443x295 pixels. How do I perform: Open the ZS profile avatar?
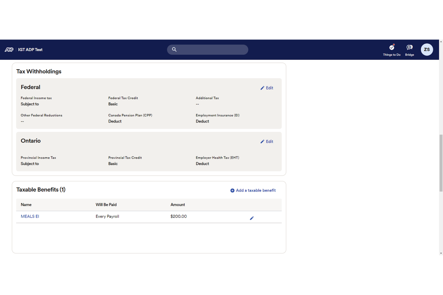[427, 49]
